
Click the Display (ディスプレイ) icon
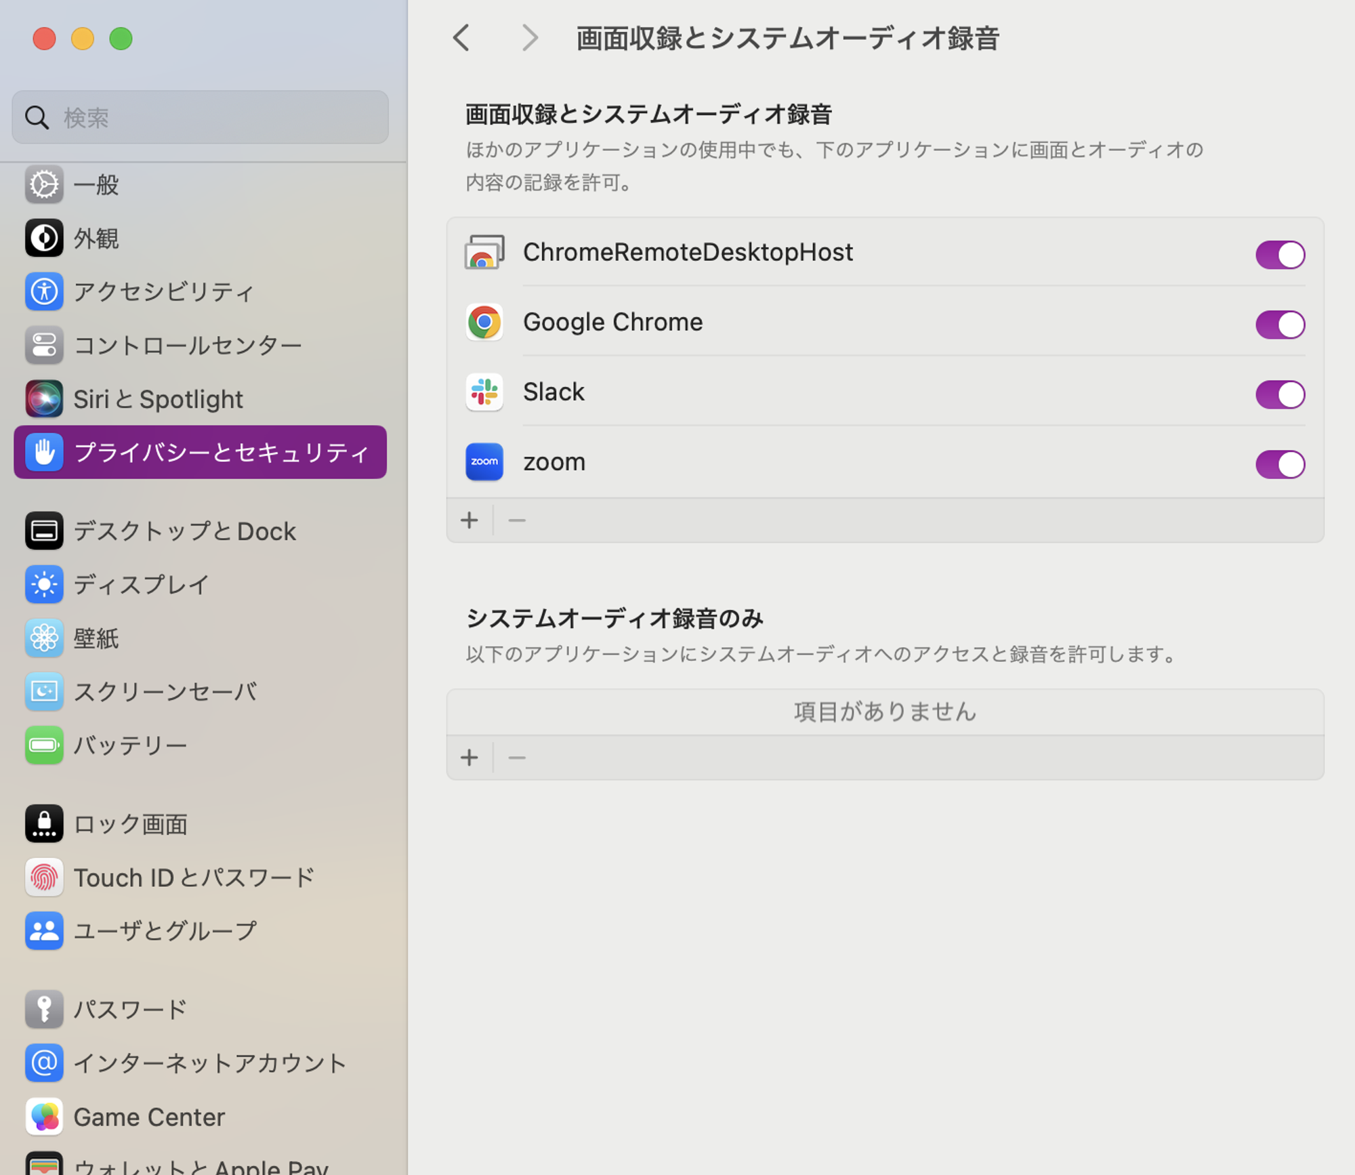[44, 585]
